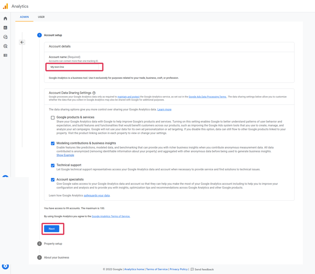Disable Modeling contributions & business insights
Viewport: 315px width, 274px height.
click(52, 144)
